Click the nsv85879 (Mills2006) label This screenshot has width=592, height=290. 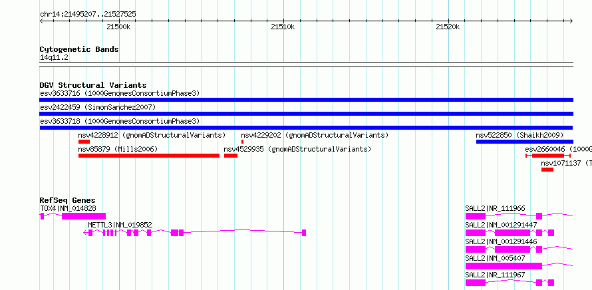118,149
